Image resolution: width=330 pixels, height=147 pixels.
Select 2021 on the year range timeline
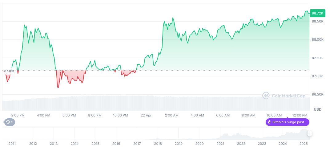220,144
